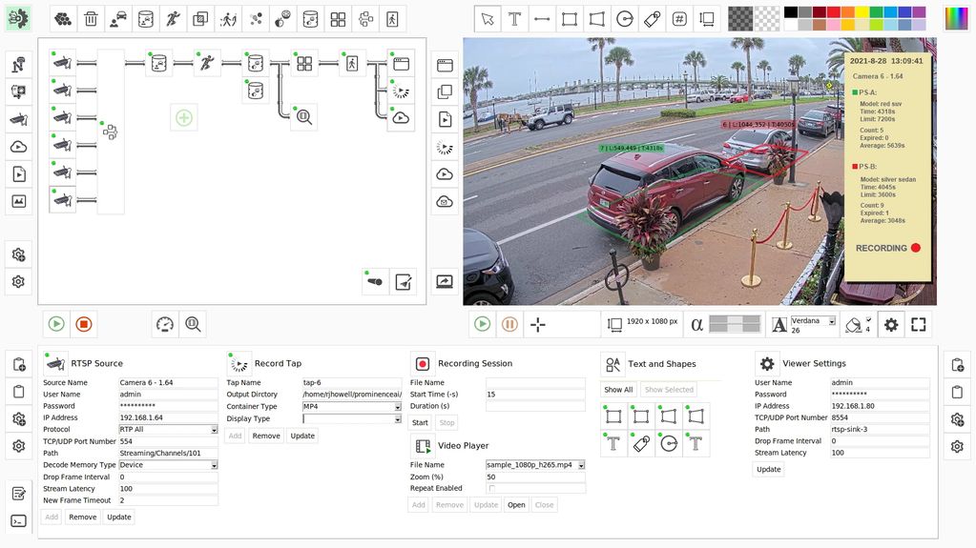
Task: Click the green plus add-component icon
Action: coord(184,117)
